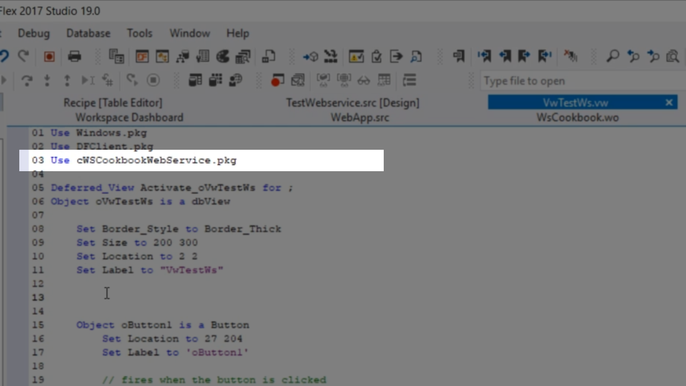Open the WsCookbook.wo tab
The height and width of the screenshot is (386, 686).
click(x=577, y=118)
